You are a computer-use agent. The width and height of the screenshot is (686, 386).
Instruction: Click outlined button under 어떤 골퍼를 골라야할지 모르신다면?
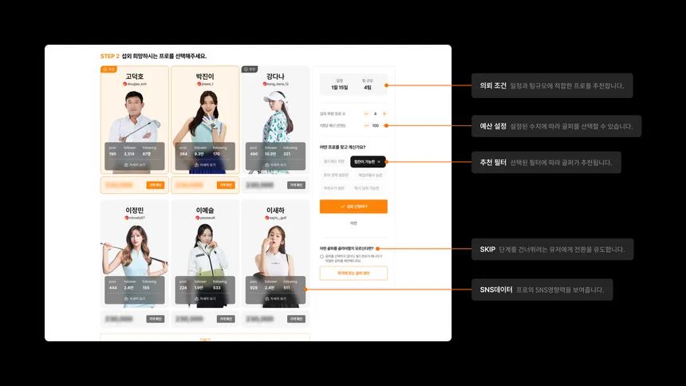click(353, 273)
